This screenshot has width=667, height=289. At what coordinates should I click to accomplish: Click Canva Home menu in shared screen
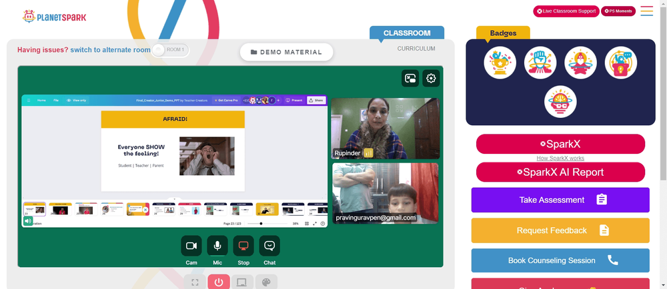coord(41,101)
